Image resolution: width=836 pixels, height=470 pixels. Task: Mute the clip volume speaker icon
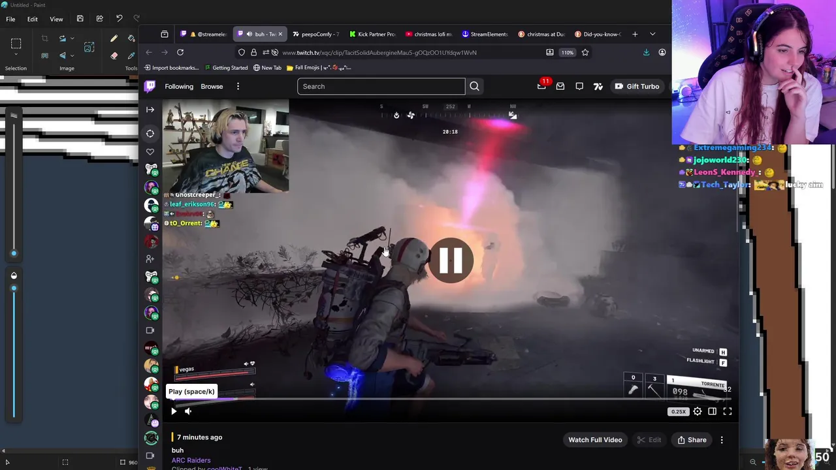188,411
